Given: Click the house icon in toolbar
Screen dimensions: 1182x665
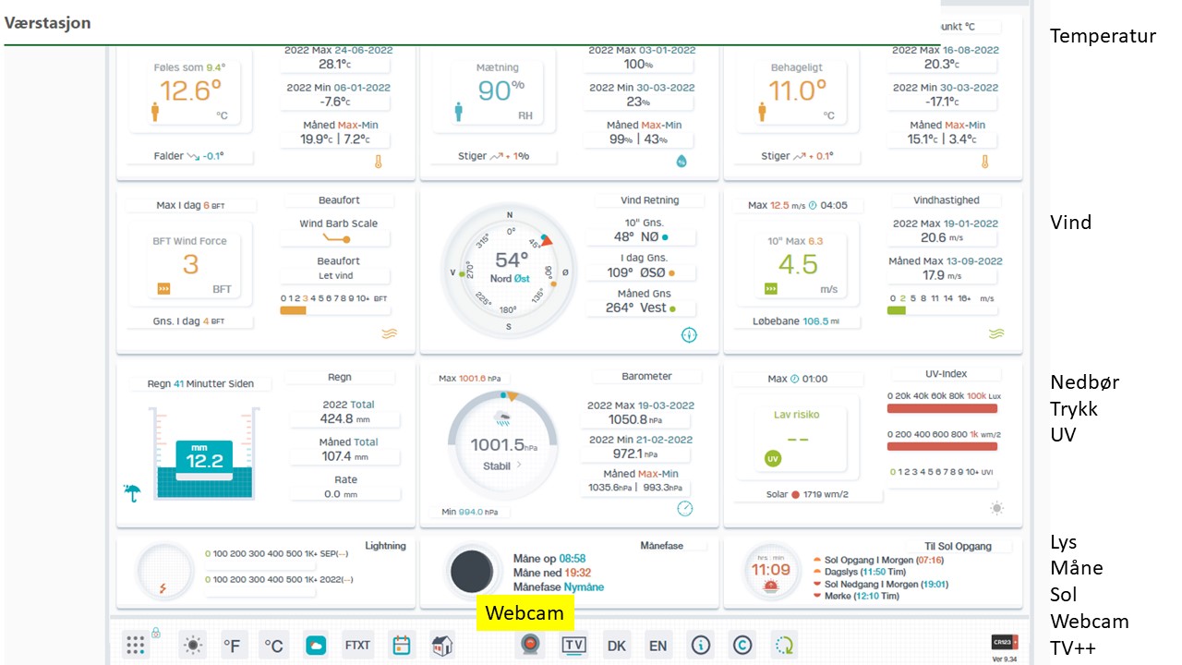Looking at the screenshot, I should click(442, 646).
